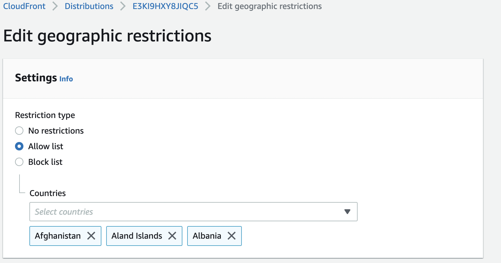Click the Afghanistan token label

58,236
